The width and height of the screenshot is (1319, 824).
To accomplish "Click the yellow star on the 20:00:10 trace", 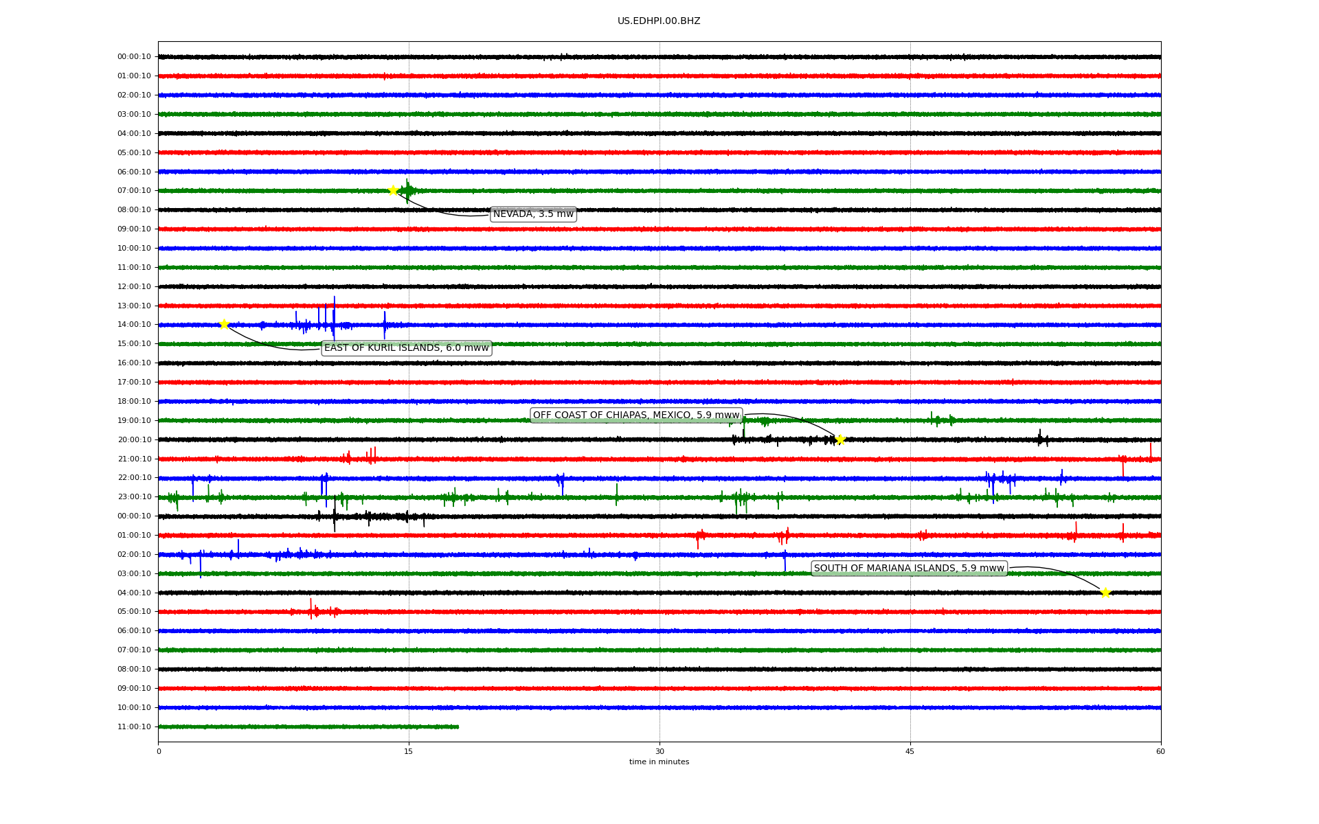I will pos(840,439).
